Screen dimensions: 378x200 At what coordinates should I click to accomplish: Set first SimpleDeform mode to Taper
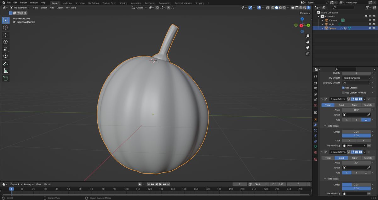click(x=354, y=105)
